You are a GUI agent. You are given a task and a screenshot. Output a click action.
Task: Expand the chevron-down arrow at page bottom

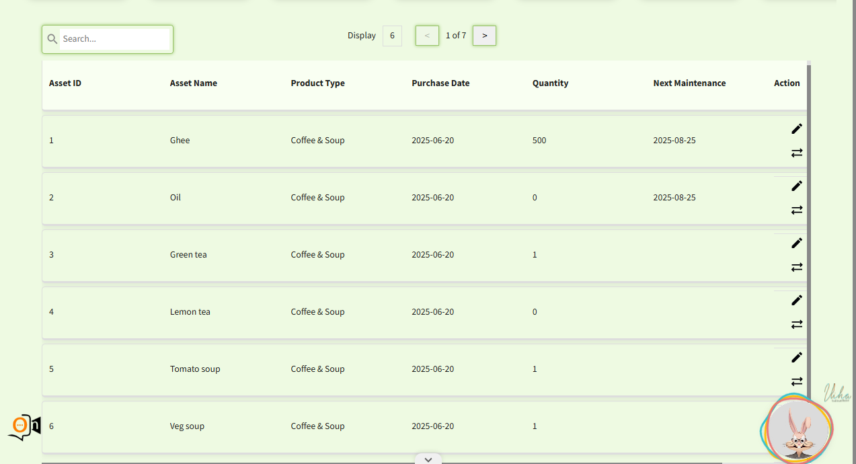(428, 459)
